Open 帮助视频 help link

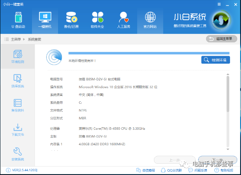[x=224, y=170]
